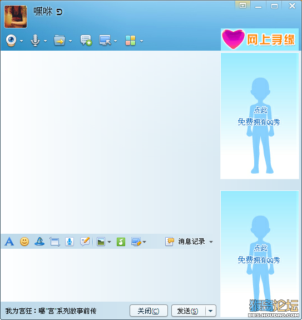Send a picture with image icon
This screenshot has height=320, width=302.
coord(101,242)
